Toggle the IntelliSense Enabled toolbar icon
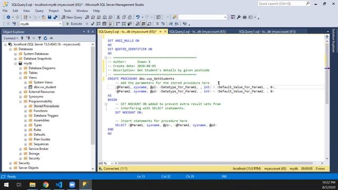 [110, 24]
